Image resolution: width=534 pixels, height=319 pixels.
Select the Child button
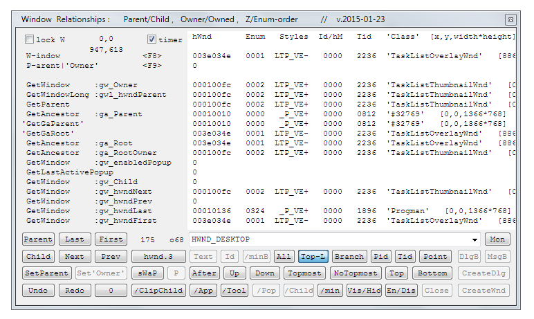(38, 256)
